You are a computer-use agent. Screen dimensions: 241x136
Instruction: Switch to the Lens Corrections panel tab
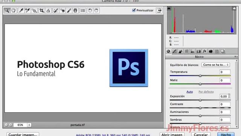(198, 51)
